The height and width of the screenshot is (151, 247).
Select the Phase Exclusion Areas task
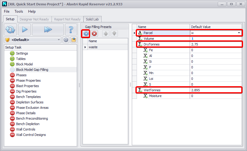click(x=32, y=108)
